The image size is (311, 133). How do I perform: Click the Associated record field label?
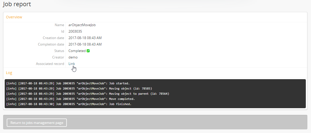(50, 64)
